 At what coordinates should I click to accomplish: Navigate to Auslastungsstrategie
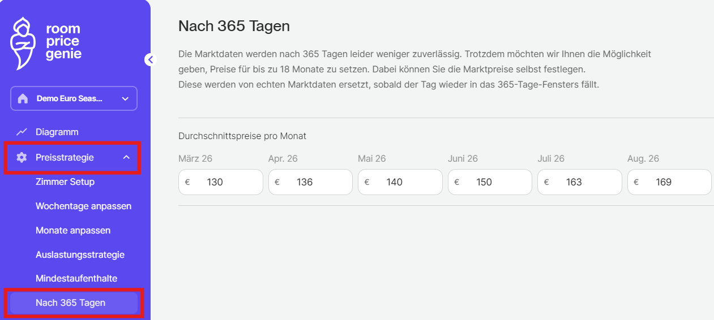(80, 254)
